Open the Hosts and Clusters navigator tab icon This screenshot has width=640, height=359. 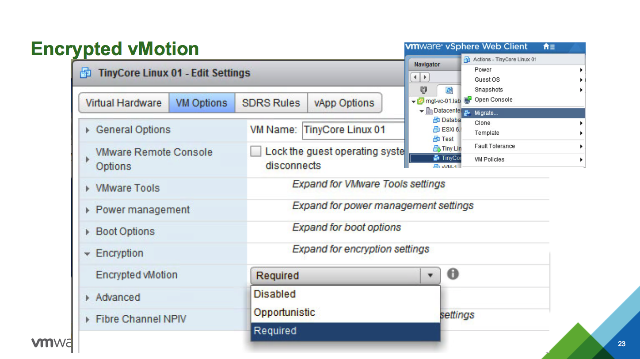click(x=423, y=90)
